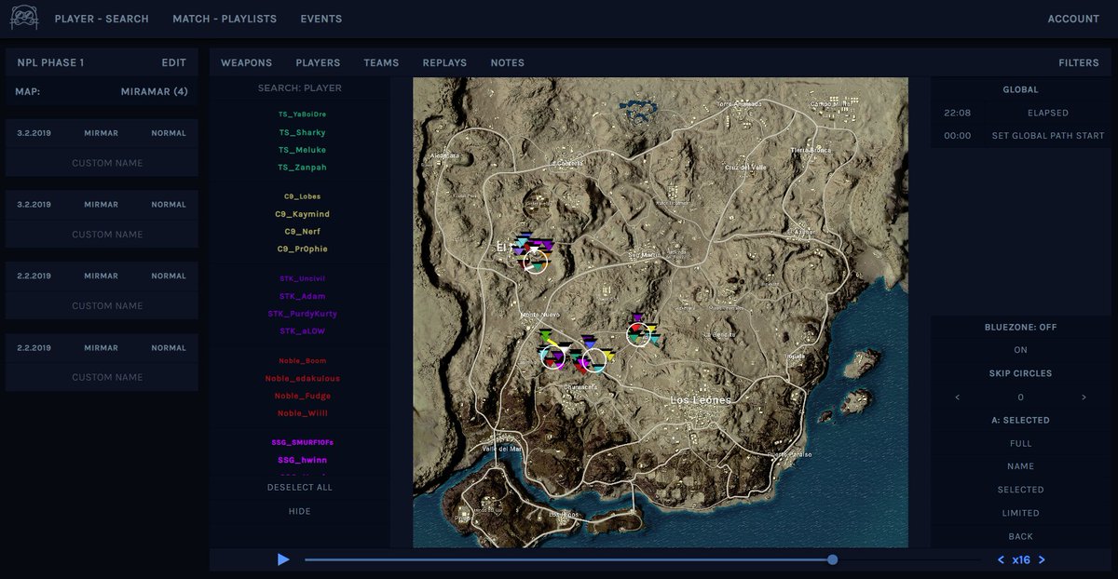
Task: Switch to Teams tab
Action: click(x=381, y=63)
